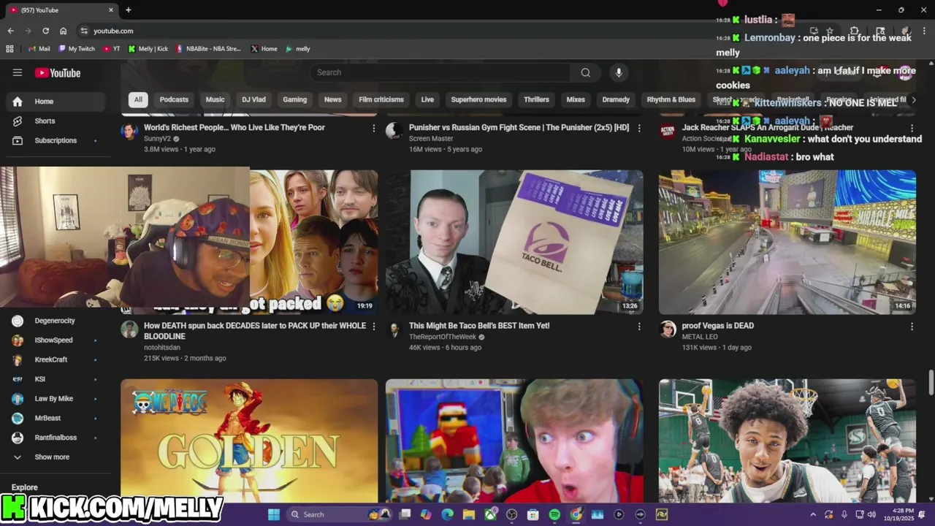This screenshot has height=526, width=935.
Task: Click the YouTube logo
Action: click(x=57, y=73)
